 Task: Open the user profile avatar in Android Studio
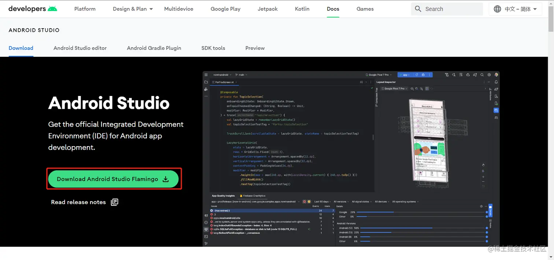(x=496, y=74)
